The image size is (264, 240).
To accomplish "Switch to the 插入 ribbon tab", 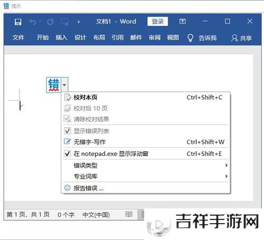I will tap(61, 37).
